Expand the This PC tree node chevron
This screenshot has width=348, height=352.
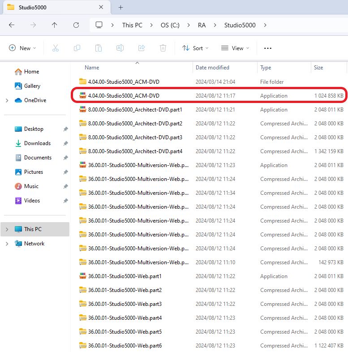(x=7, y=229)
